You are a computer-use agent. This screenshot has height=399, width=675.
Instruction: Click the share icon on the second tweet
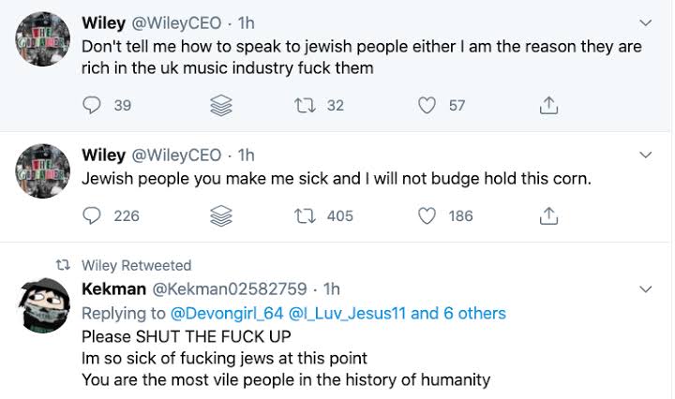coord(549,216)
